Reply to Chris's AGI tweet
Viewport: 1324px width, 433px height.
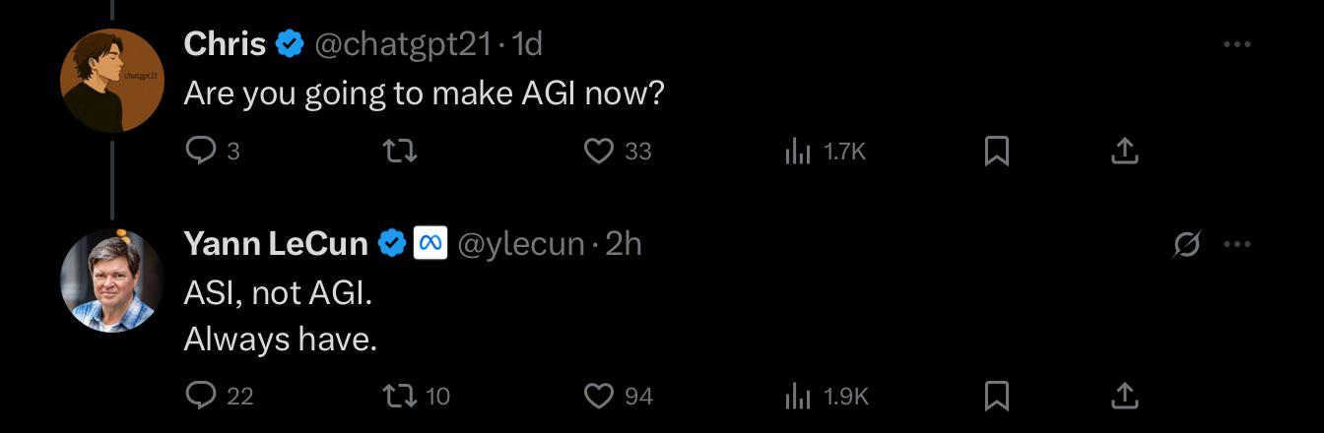coord(201,151)
